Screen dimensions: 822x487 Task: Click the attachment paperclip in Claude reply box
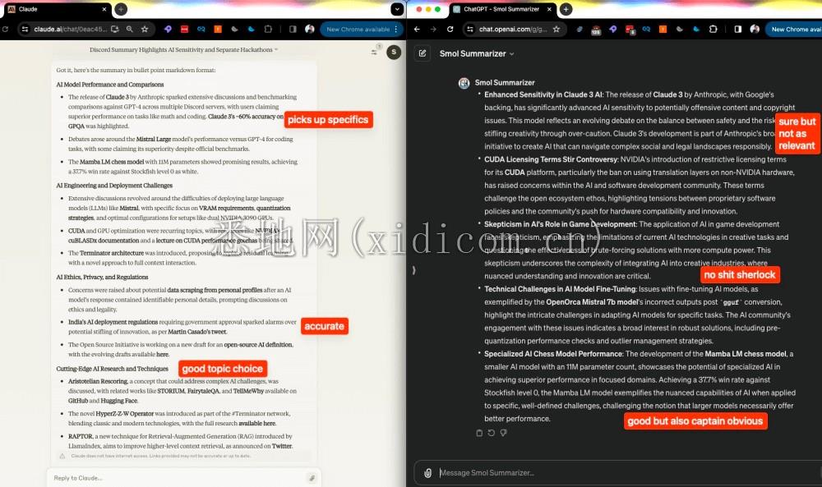[x=312, y=477]
